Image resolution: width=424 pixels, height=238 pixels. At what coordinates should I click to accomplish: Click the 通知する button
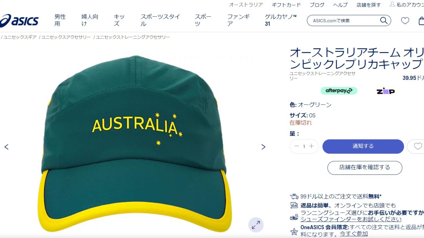(x=363, y=146)
